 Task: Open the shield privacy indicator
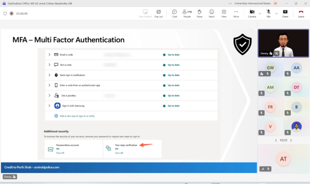pyautogui.click(x=5, y=13)
